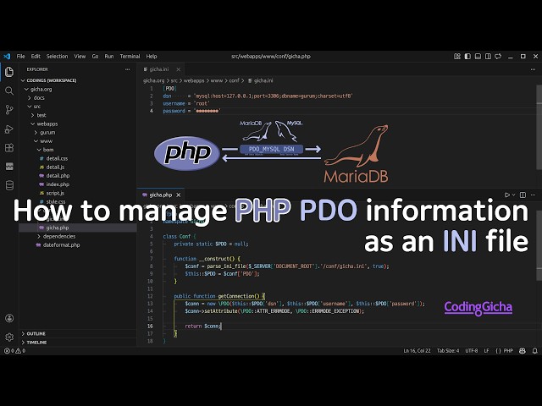Viewport: 542px width, 406px height.
Task: Click Tab Size: 4 in status bar
Action: pyautogui.click(x=448, y=351)
